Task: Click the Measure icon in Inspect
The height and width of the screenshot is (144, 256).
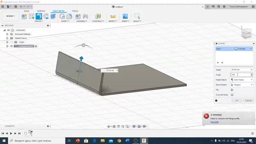Action: click(x=113, y=16)
